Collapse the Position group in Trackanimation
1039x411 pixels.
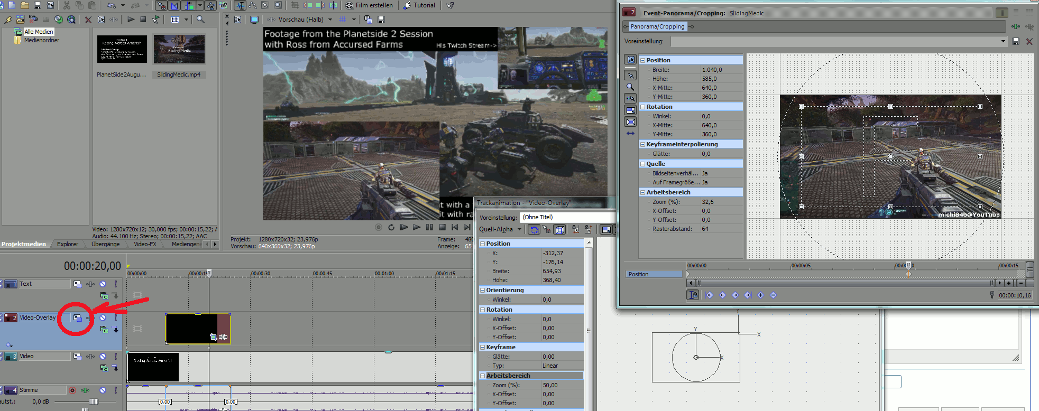(482, 244)
